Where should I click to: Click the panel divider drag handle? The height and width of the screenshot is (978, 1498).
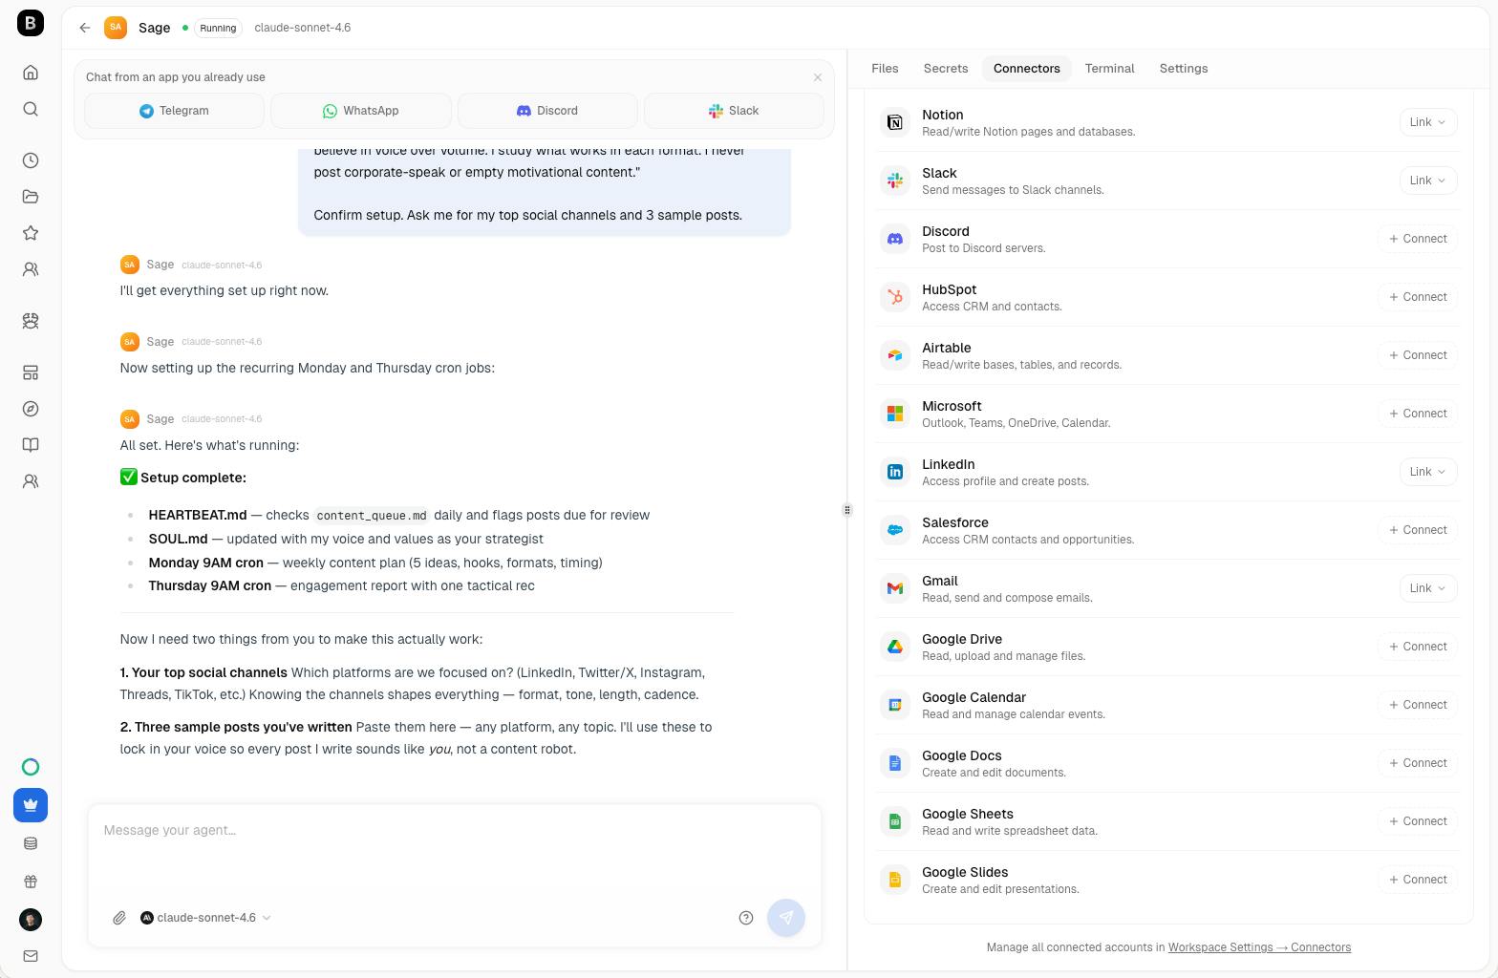click(x=846, y=510)
